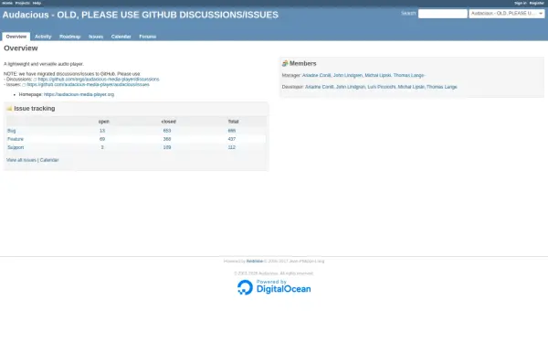Click the Register link
The width and height of the screenshot is (548, 343).
[536, 3]
